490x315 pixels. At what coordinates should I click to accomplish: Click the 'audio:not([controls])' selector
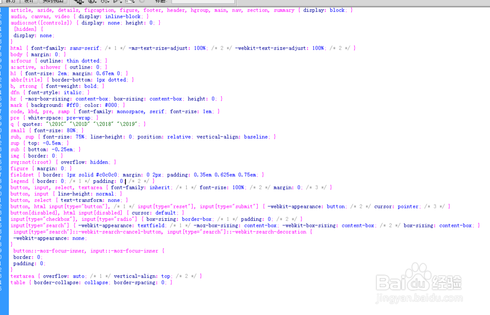pos(41,23)
